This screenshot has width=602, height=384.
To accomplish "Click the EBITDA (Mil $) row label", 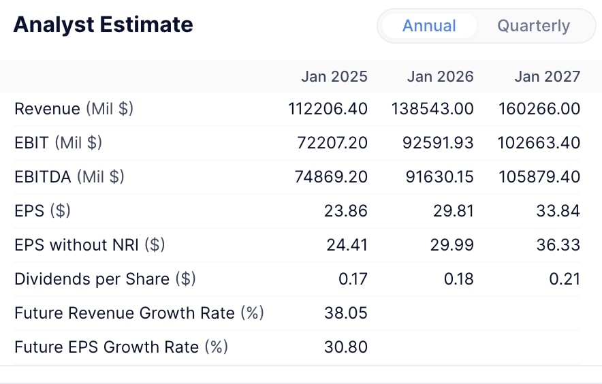I will (x=69, y=177).
